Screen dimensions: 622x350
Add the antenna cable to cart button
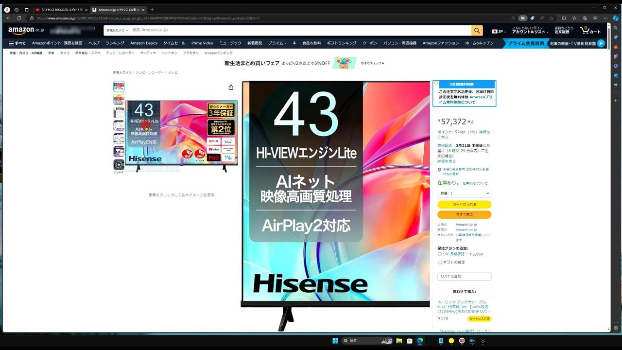coord(479,319)
